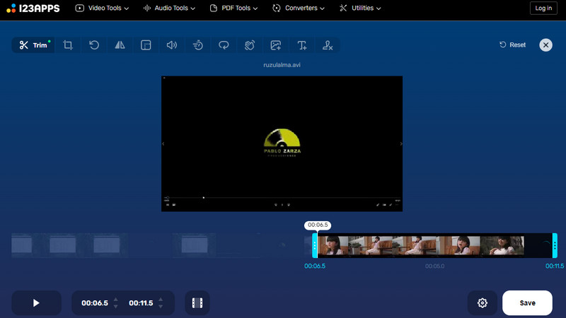Click the Log in button
This screenshot has height=318, width=566.
[x=543, y=8]
